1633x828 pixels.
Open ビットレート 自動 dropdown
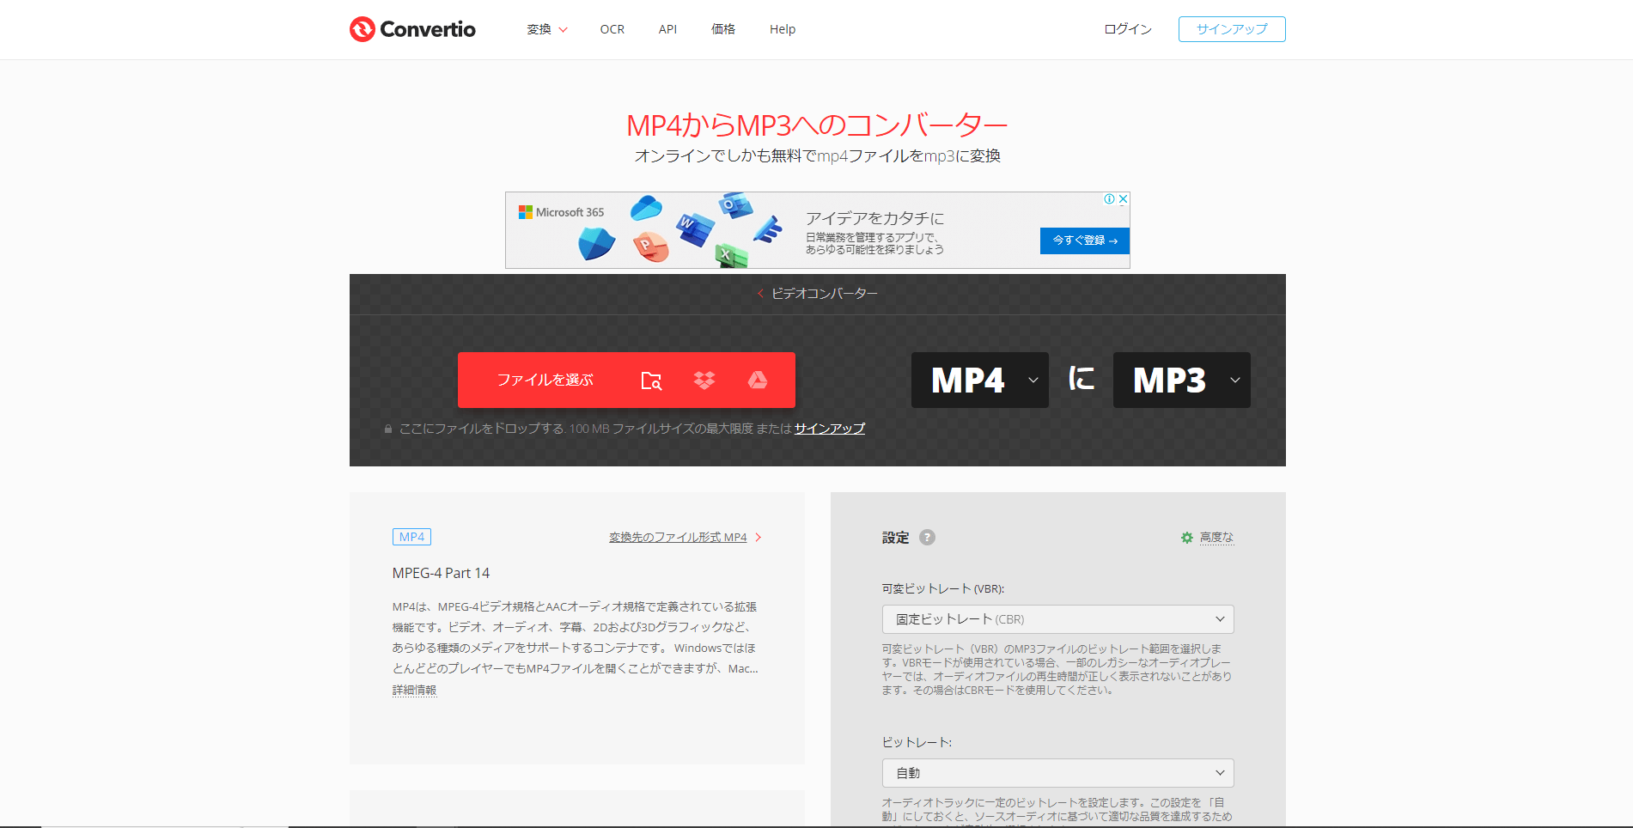(1058, 773)
